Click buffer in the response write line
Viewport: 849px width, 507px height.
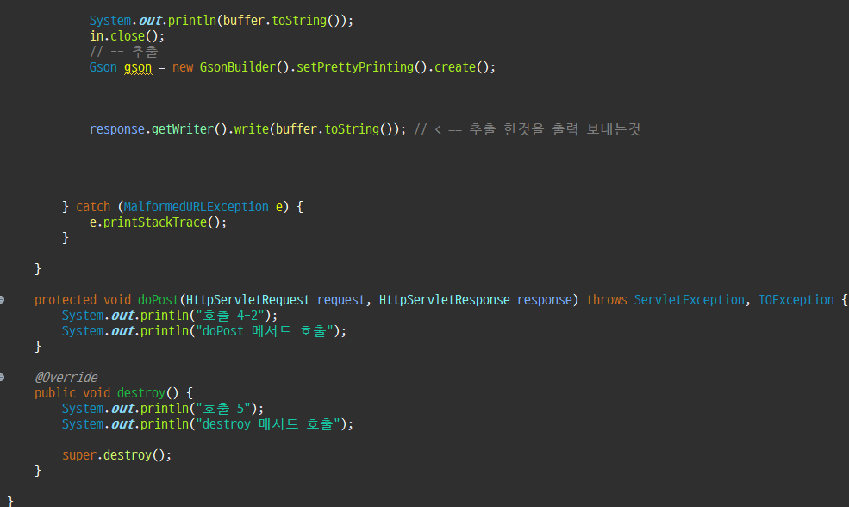[297, 129]
